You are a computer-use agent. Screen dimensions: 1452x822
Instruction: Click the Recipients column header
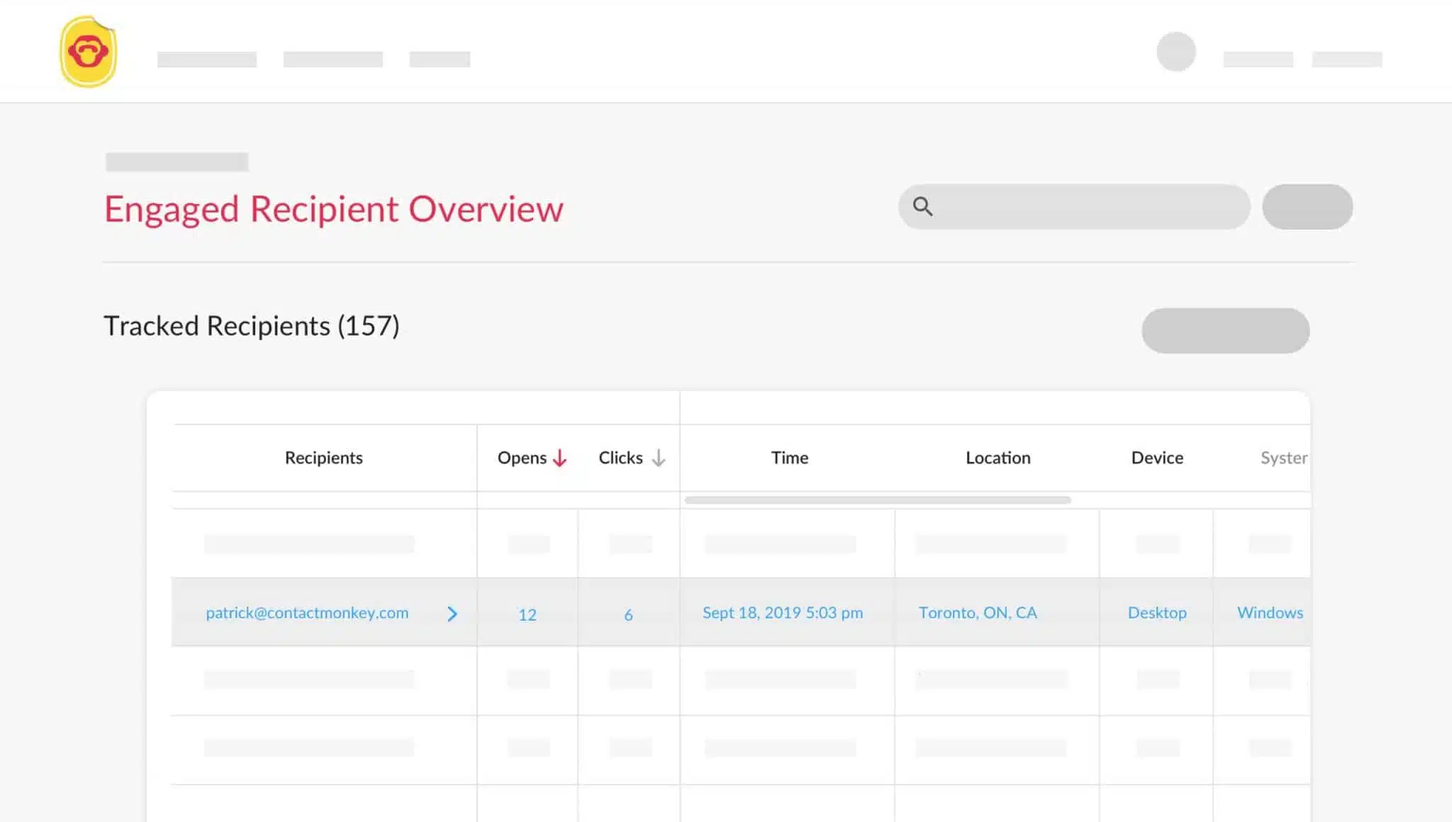324,458
